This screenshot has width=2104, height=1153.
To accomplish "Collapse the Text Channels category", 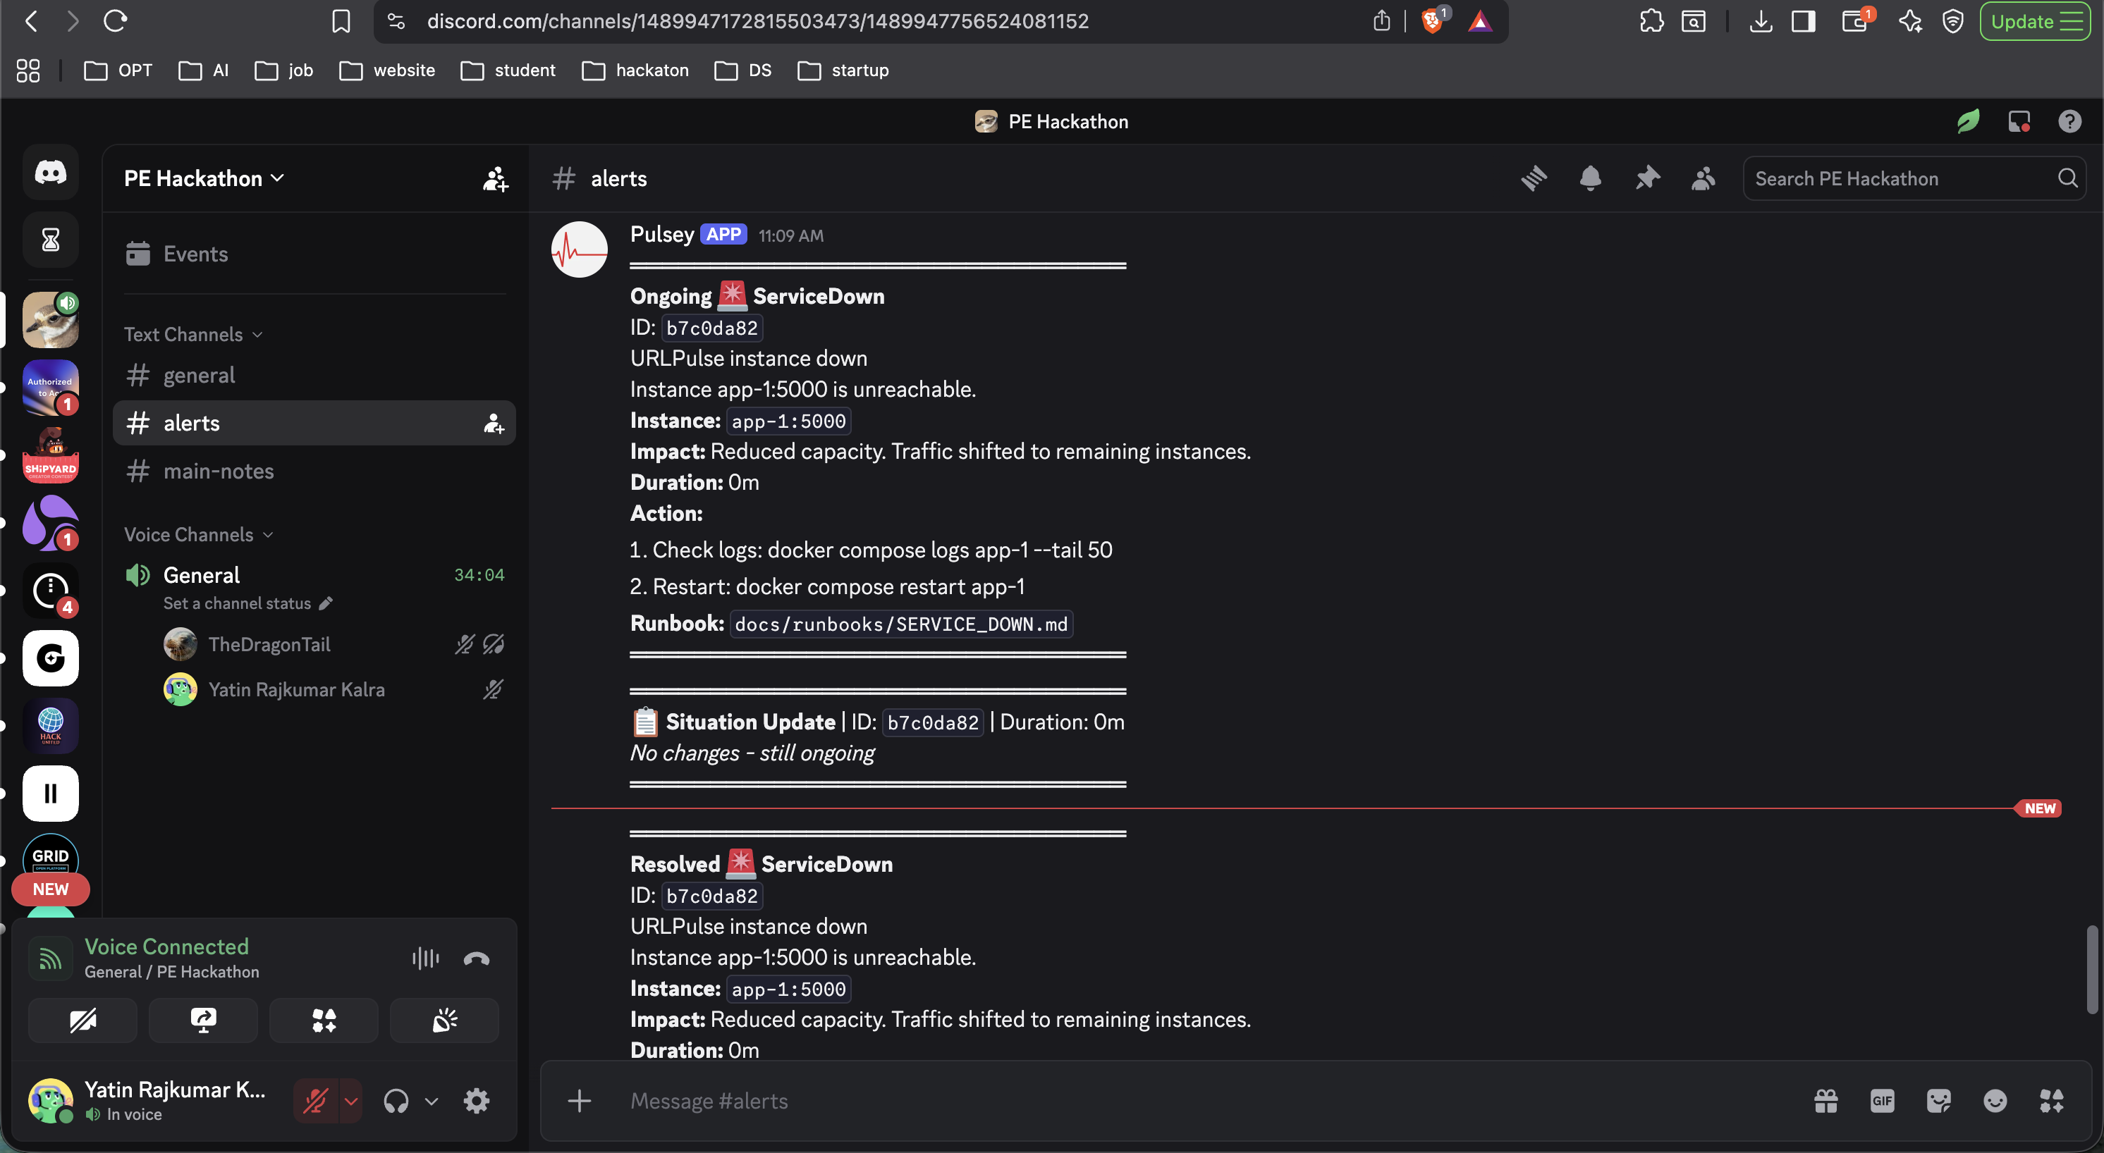I will point(192,335).
